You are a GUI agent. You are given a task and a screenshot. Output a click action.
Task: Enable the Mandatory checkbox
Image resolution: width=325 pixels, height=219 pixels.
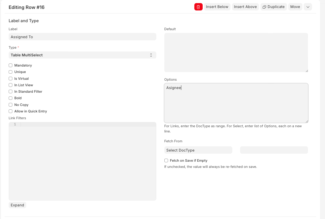[x=10, y=65]
